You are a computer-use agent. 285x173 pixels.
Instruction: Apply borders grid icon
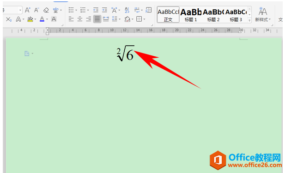point(139,19)
